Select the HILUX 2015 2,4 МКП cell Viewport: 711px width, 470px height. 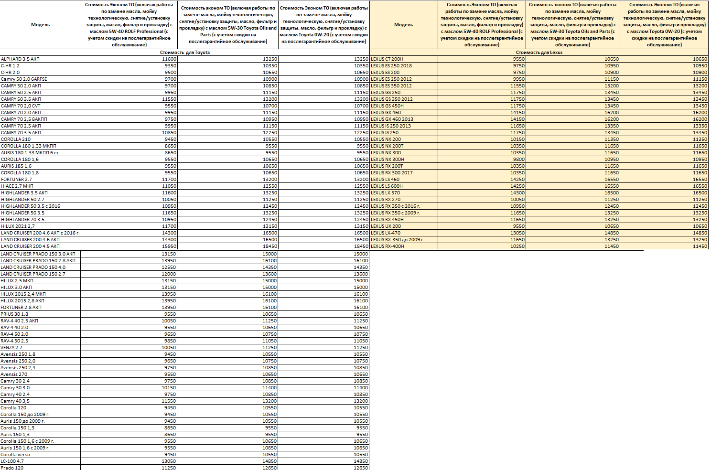41,294
